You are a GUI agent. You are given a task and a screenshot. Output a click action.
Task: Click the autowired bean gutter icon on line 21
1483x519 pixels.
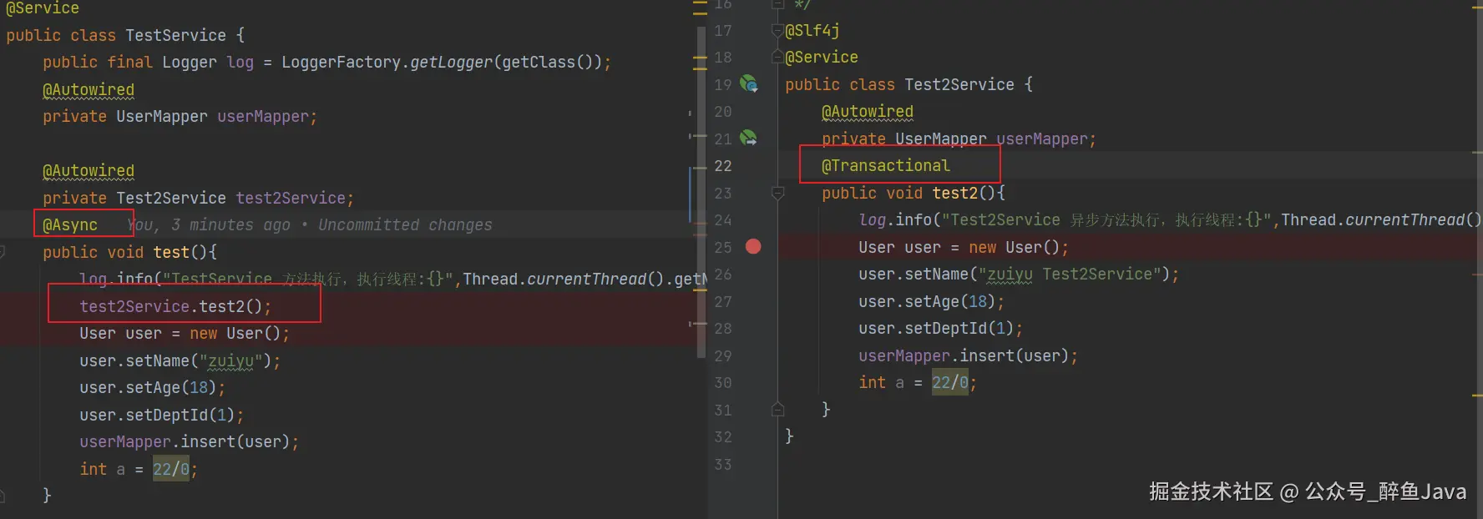pyautogui.click(x=749, y=138)
